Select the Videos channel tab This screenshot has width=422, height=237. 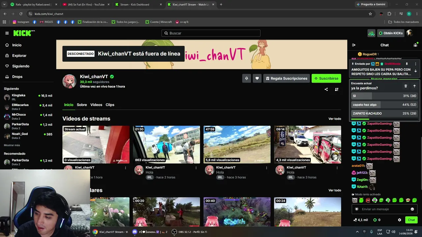pos(96,105)
